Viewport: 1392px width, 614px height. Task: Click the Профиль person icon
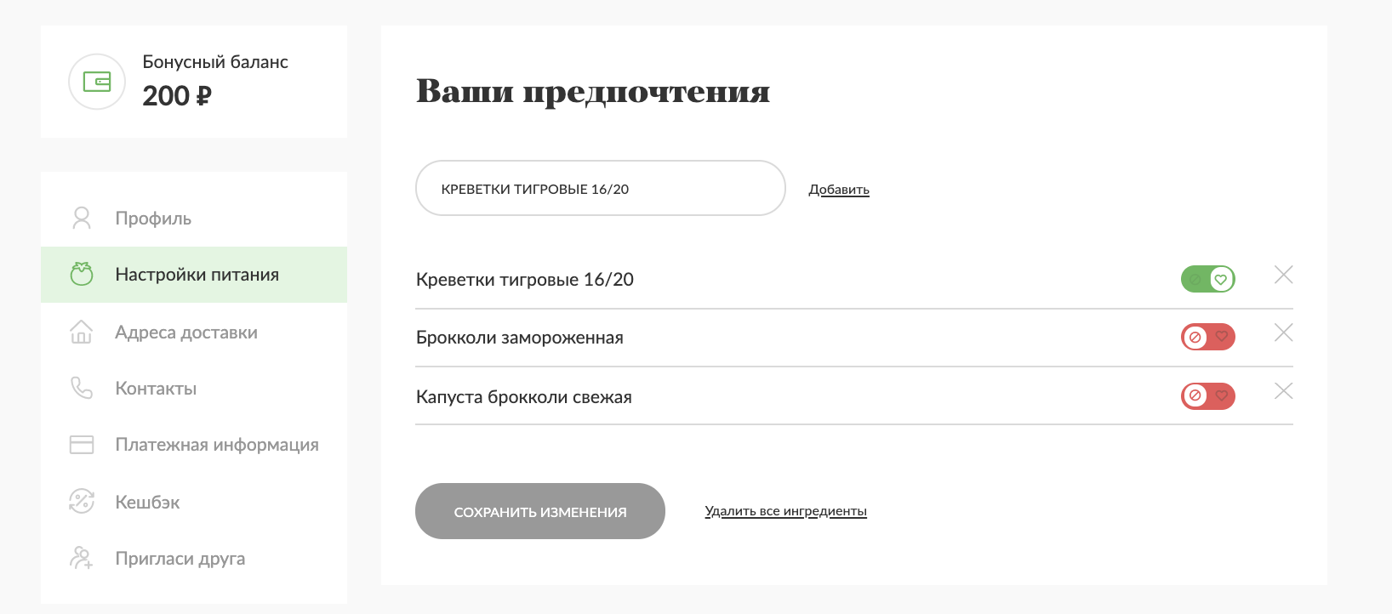click(82, 219)
